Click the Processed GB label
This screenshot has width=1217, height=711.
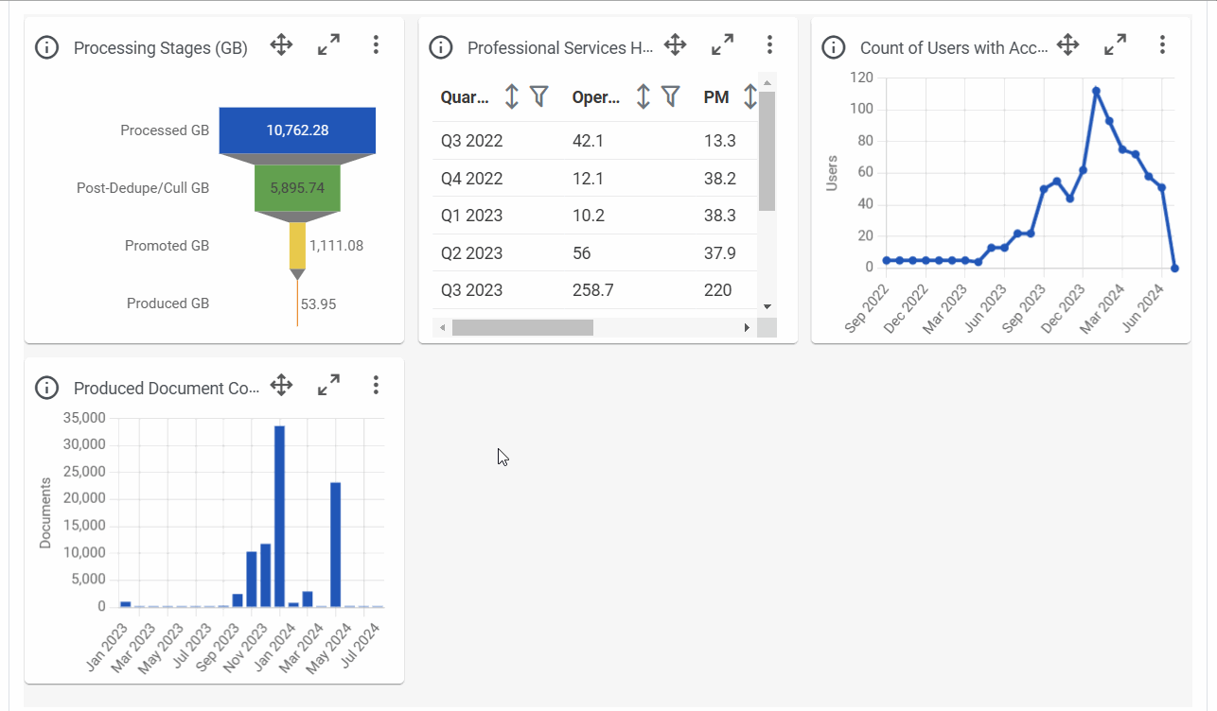click(165, 130)
